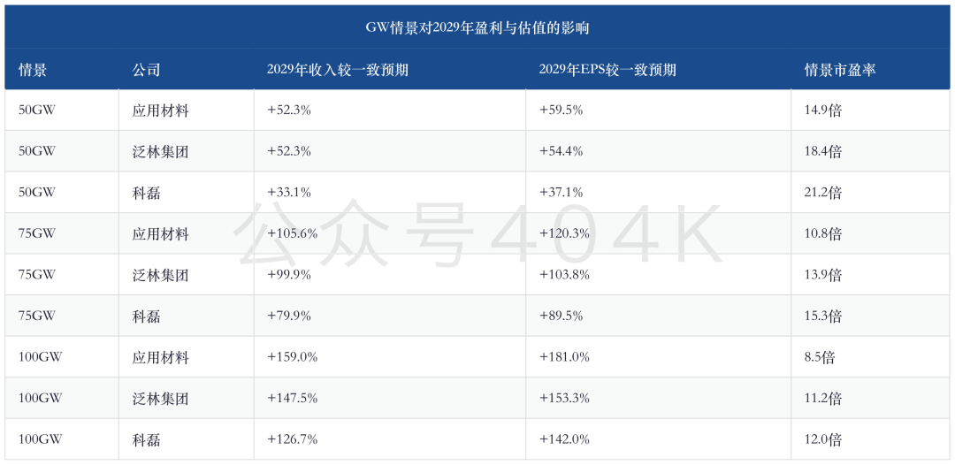The width and height of the screenshot is (955, 465).
Task: Select the +33.1% revenue cell
Action: click(x=288, y=193)
